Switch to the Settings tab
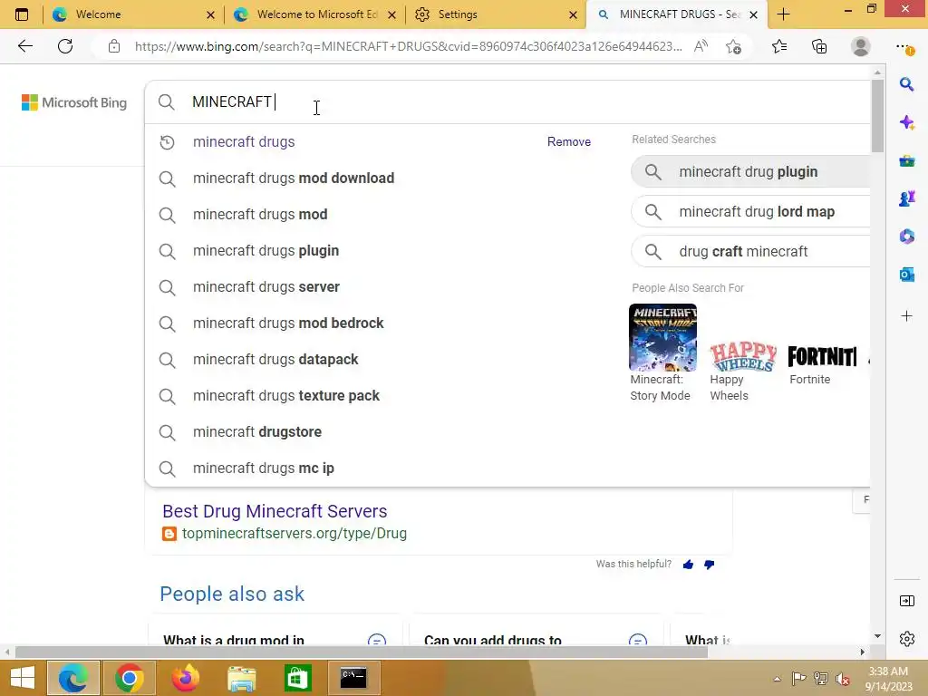The height and width of the screenshot is (696, 928). click(x=495, y=14)
